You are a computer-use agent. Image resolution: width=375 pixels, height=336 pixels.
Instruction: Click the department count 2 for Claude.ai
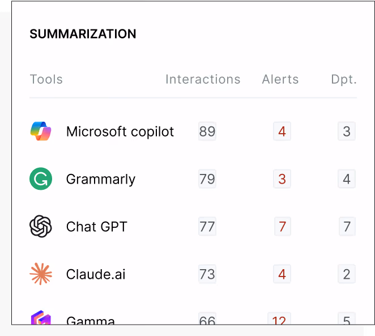(x=347, y=274)
